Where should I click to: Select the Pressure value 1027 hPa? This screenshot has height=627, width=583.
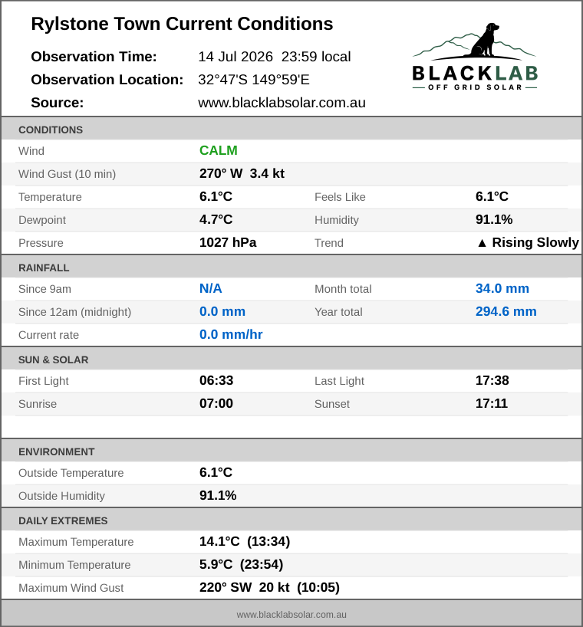[x=228, y=242]
